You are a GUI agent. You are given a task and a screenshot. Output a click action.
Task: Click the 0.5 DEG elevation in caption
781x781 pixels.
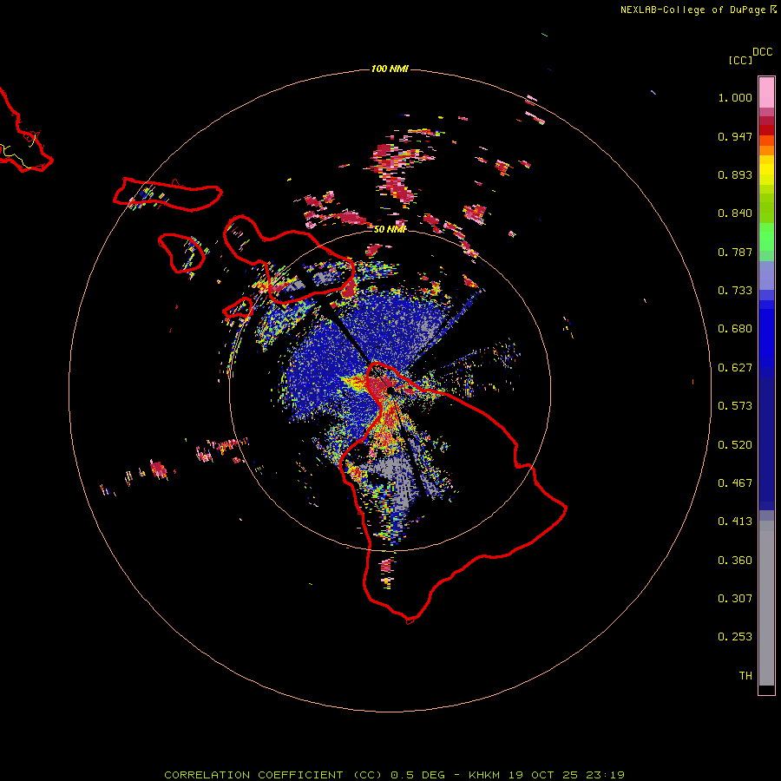pos(418,775)
